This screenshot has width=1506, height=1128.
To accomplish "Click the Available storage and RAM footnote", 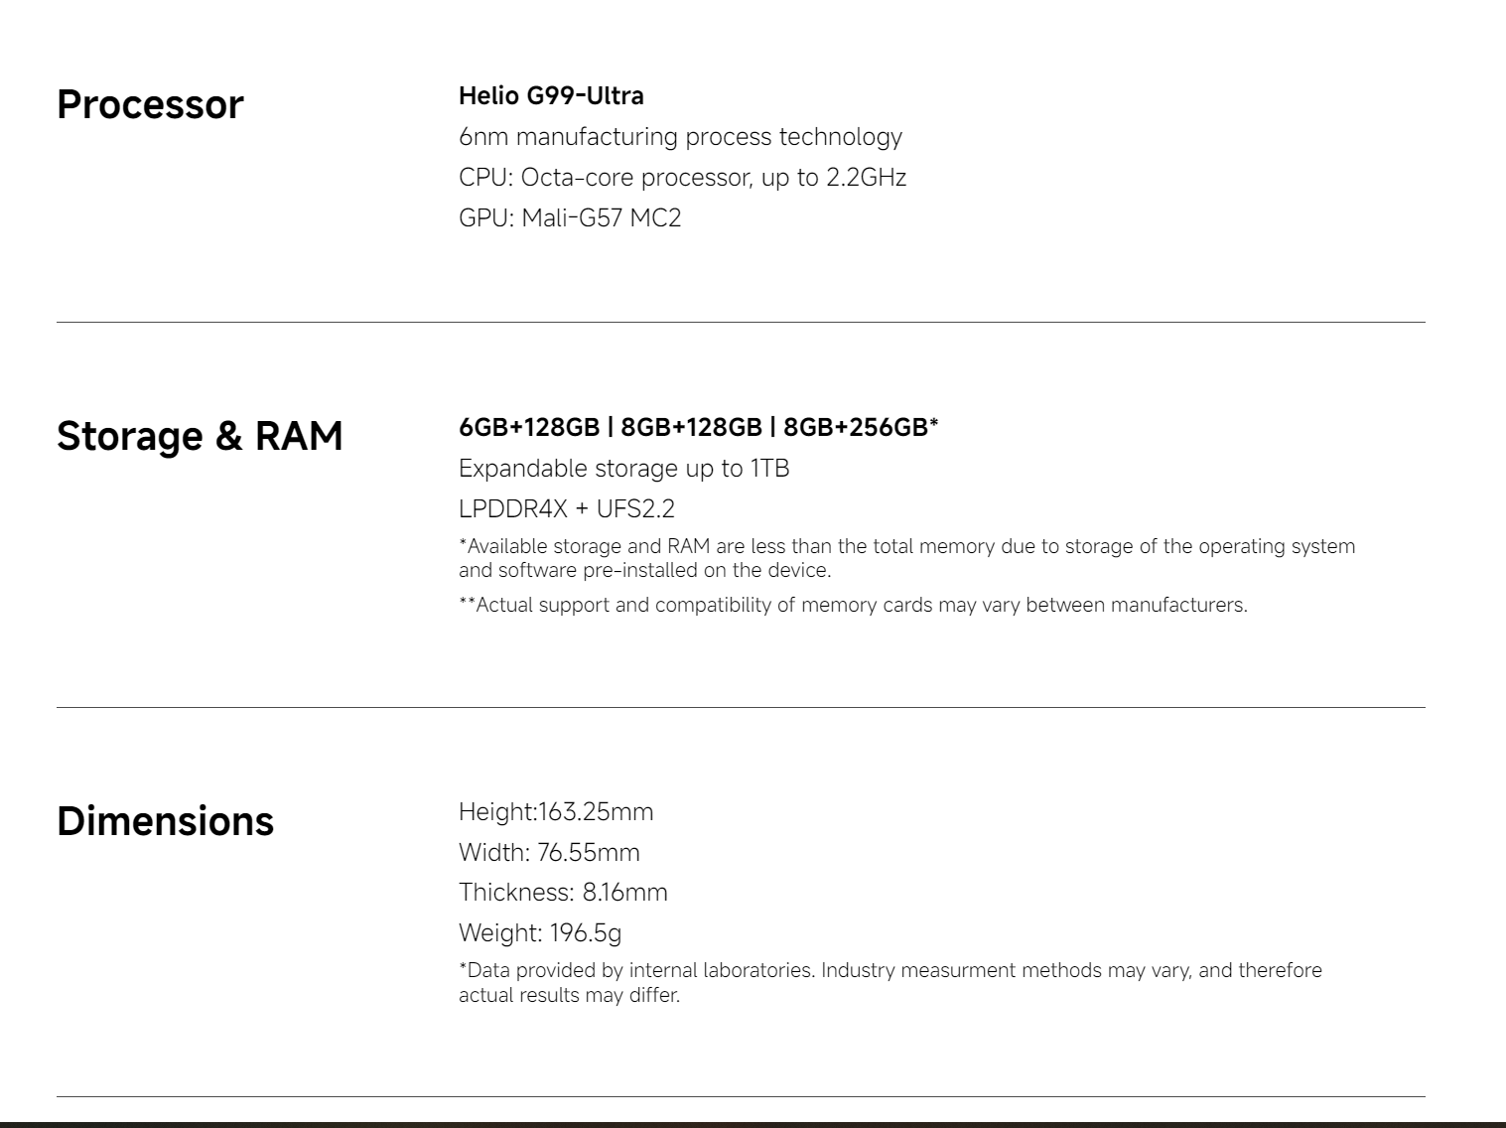I will [905, 558].
